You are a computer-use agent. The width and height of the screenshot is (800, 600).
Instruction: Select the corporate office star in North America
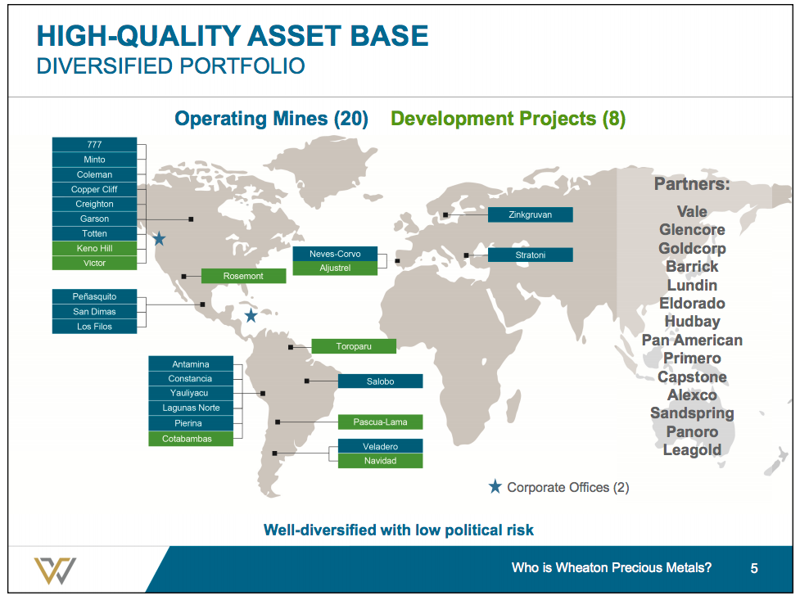click(157, 240)
